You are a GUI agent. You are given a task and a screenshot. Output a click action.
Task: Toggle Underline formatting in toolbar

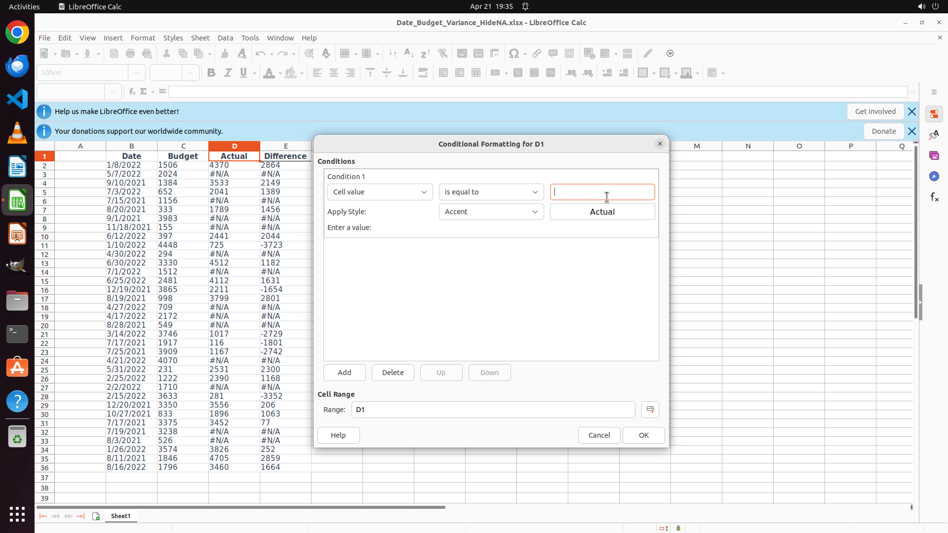pos(243,73)
